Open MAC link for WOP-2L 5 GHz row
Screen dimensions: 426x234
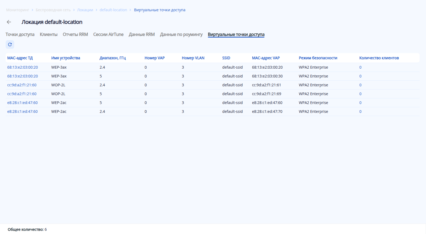(x=22, y=94)
